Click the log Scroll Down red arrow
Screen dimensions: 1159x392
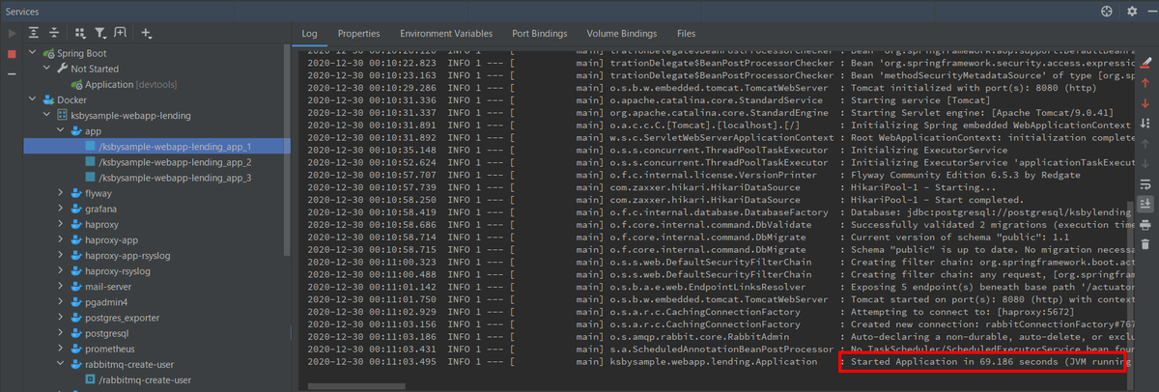pos(1145,102)
